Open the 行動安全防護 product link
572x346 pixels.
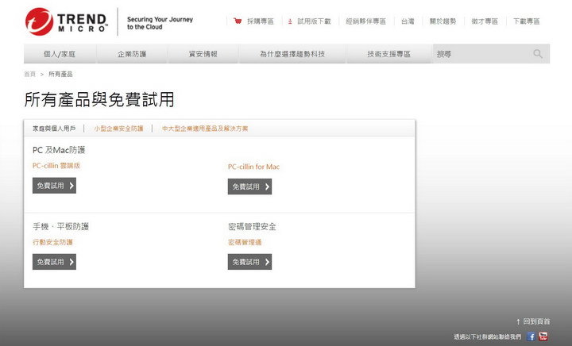pos(52,242)
